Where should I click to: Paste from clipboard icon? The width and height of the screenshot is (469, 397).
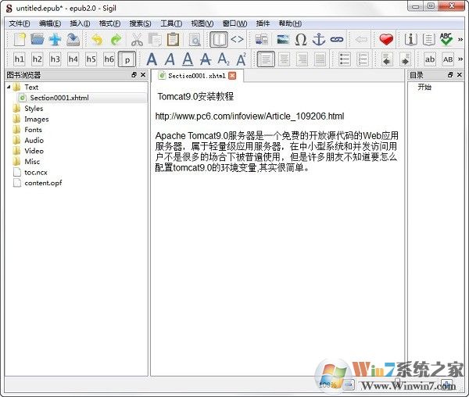tap(173, 39)
